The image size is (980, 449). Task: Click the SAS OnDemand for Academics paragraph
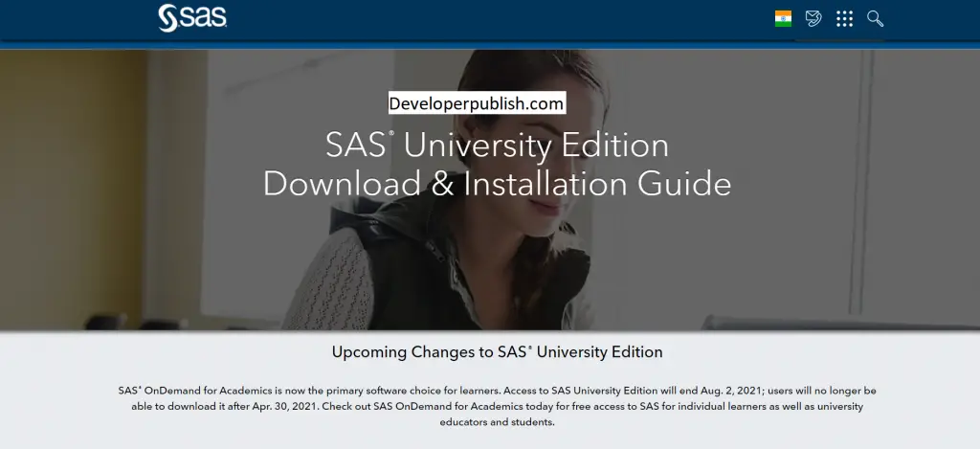tap(497, 407)
